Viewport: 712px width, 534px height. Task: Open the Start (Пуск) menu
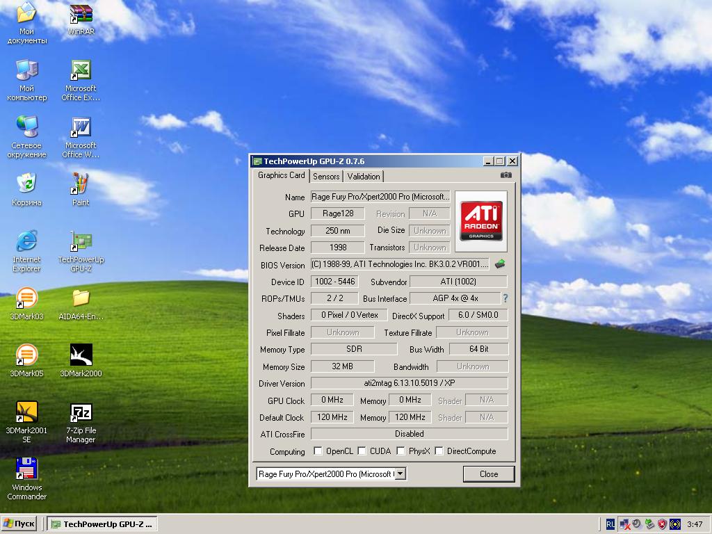(x=19, y=524)
